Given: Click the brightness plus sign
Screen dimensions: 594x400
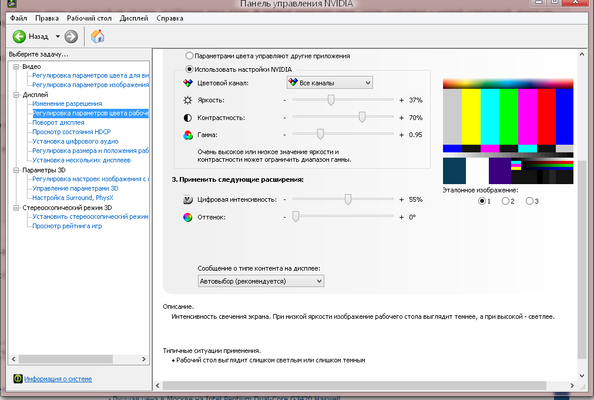Looking at the screenshot, I should (401, 100).
